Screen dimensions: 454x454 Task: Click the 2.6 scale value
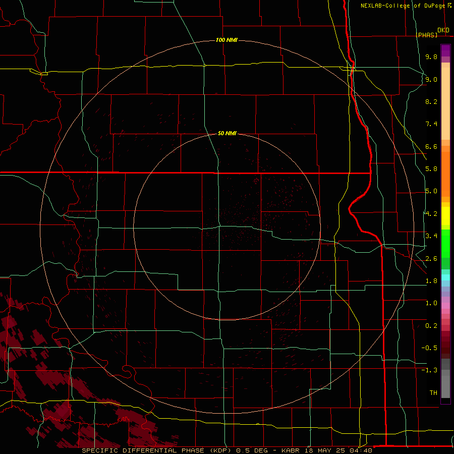(x=431, y=259)
